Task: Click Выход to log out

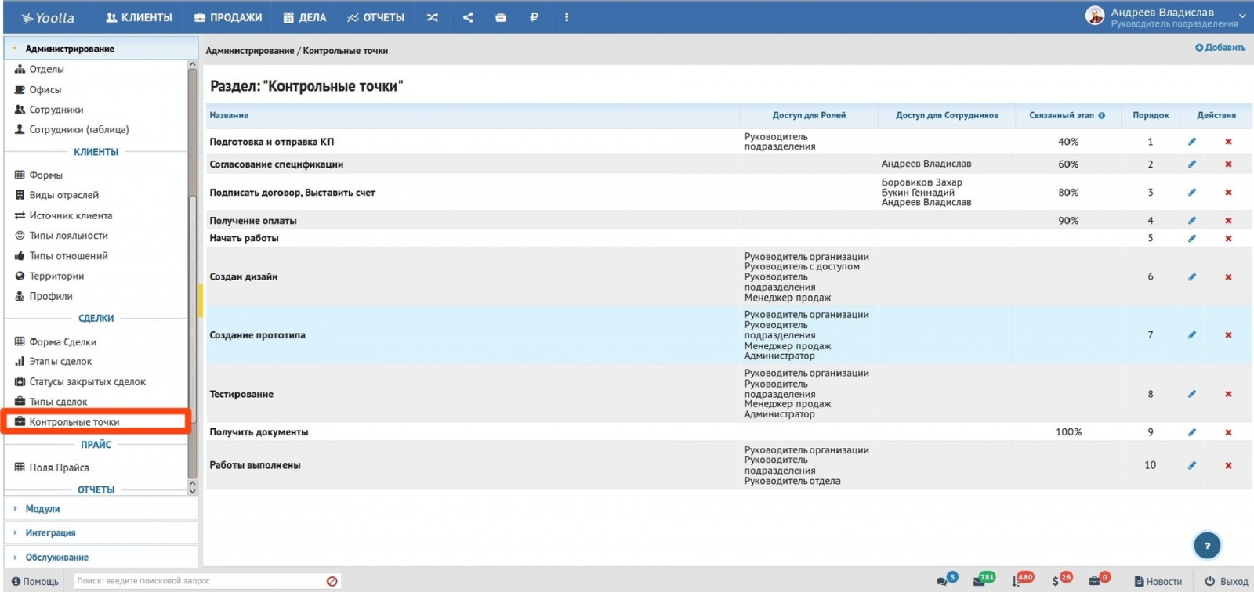Action: tap(1227, 581)
